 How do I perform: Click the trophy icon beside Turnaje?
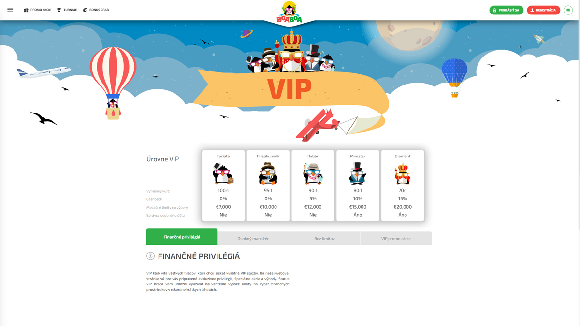[x=59, y=10]
